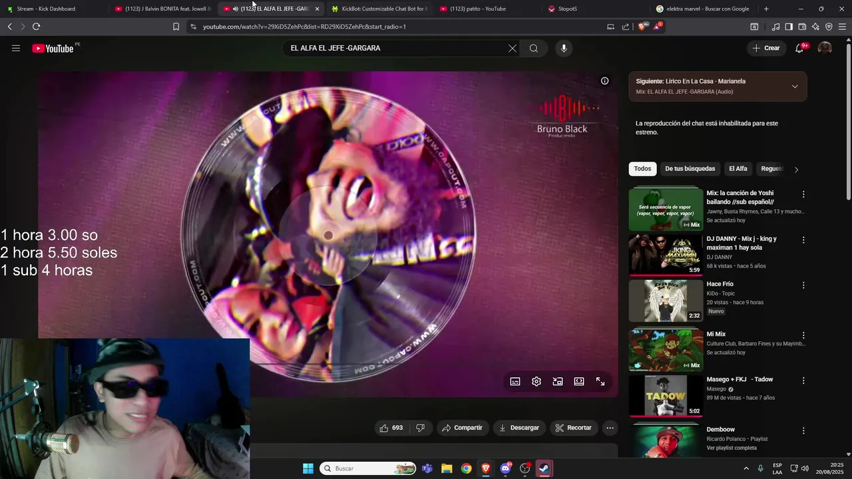Clear the YouTube search field text
The width and height of the screenshot is (852, 479).
(x=513, y=48)
